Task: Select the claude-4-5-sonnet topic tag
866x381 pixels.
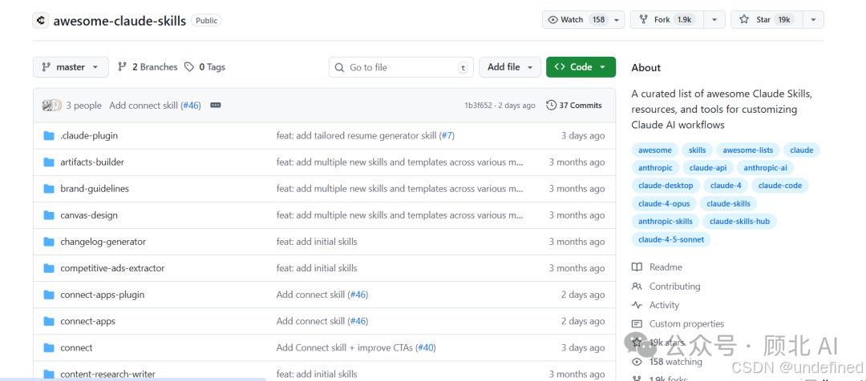Action: pos(671,239)
